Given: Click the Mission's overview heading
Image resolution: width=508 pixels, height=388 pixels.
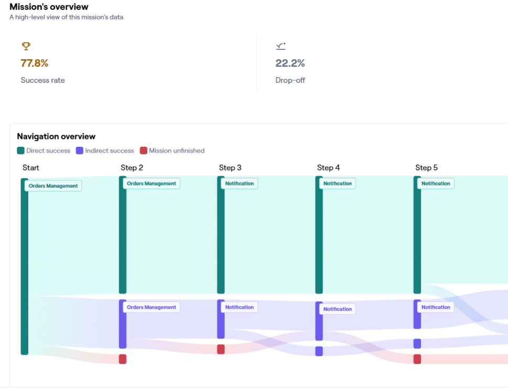Looking at the screenshot, I should pyautogui.click(x=49, y=7).
